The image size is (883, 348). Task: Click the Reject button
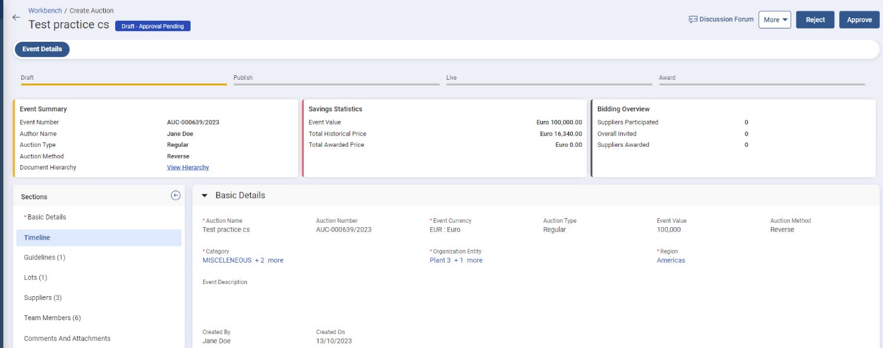tap(815, 20)
